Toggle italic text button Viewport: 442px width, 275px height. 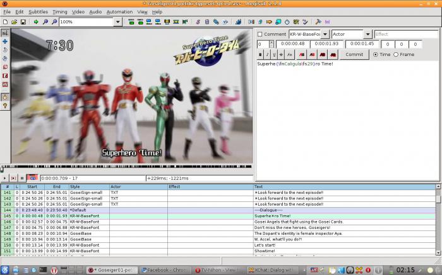[267, 55]
